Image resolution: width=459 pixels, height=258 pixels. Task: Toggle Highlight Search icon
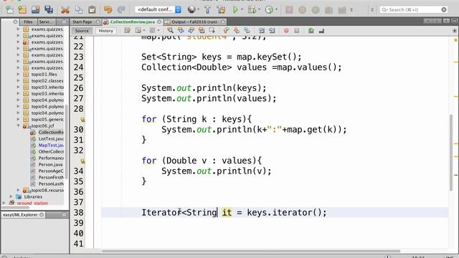coord(202,30)
